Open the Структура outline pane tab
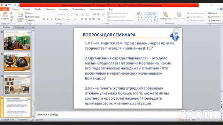This screenshot has width=223, height=125. click(x=20, y=27)
